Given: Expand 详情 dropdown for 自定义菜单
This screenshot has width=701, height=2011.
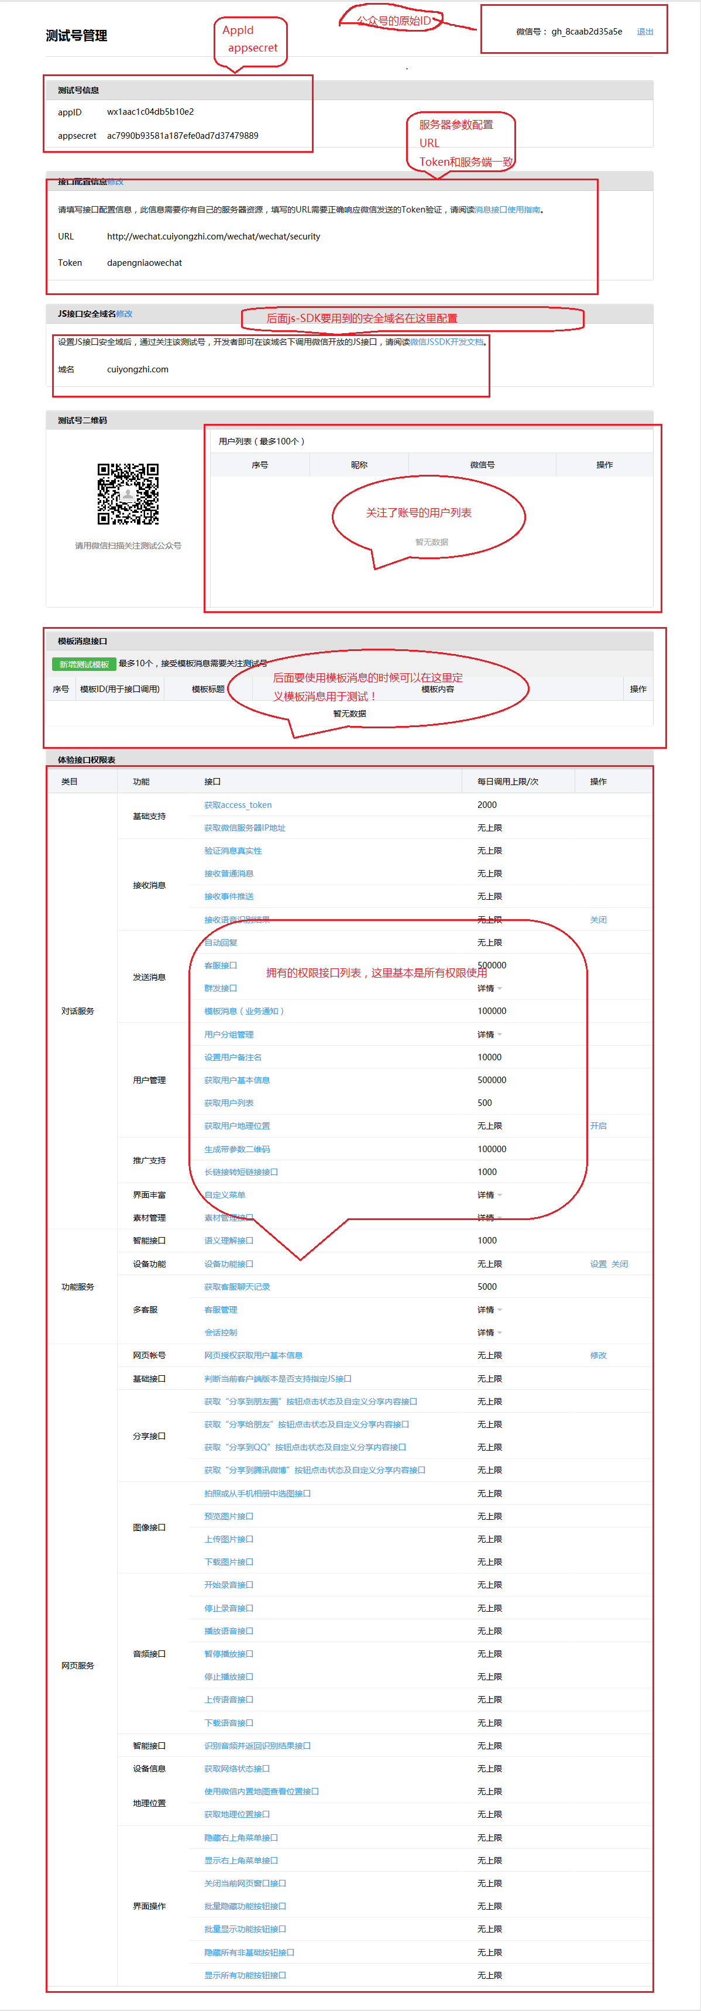Looking at the screenshot, I should (x=489, y=1195).
